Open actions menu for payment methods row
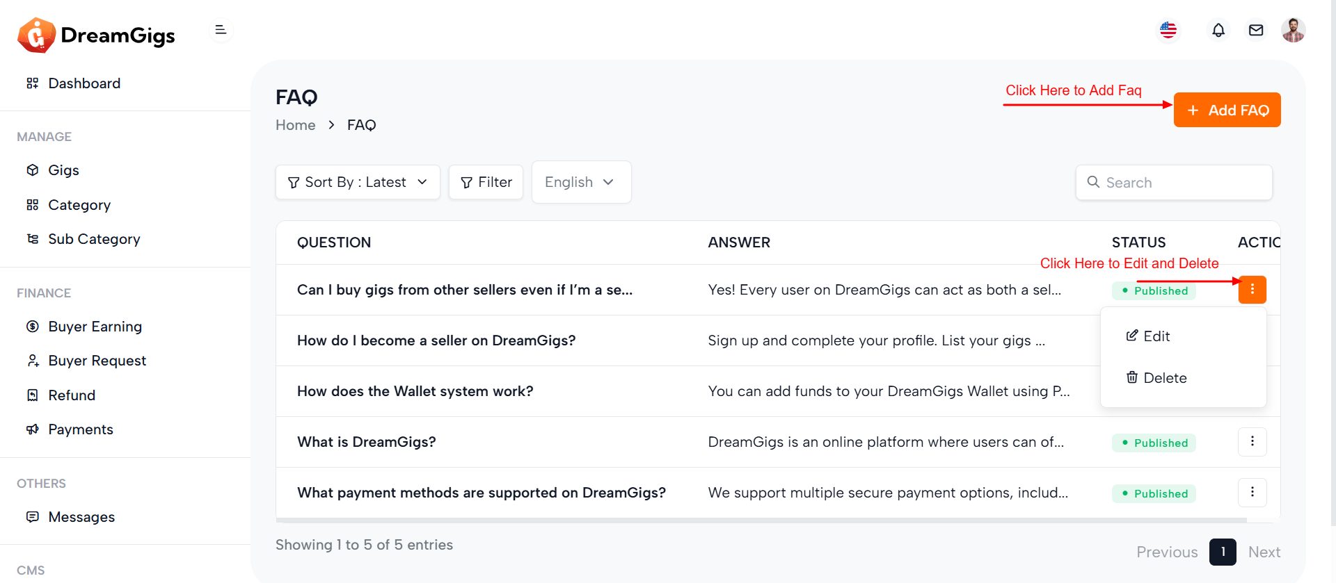The height and width of the screenshot is (583, 1336). coord(1252,493)
